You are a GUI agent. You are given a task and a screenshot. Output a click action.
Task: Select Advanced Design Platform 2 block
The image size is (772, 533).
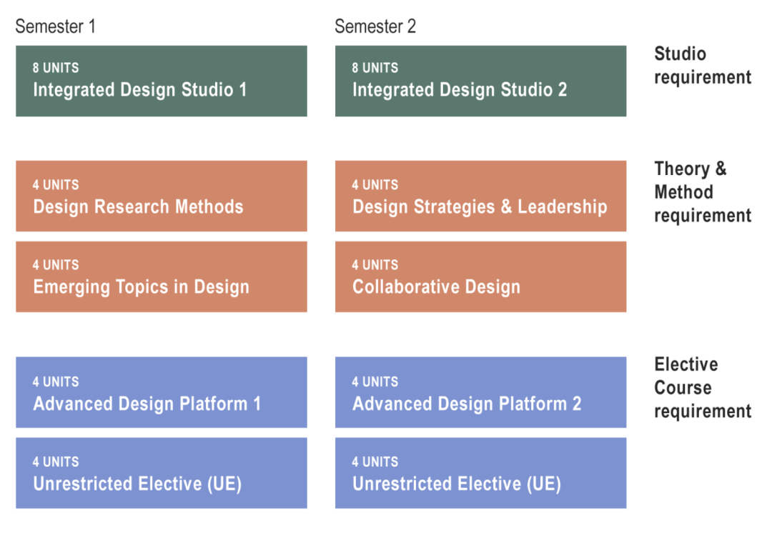pyautogui.click(x=480, y=393)
